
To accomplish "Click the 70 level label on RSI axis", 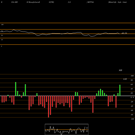I will 2,31.
